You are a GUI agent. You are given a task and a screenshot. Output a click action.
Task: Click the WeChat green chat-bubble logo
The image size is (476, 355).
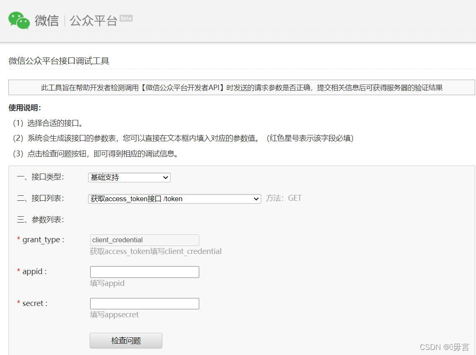pos(19,21)
